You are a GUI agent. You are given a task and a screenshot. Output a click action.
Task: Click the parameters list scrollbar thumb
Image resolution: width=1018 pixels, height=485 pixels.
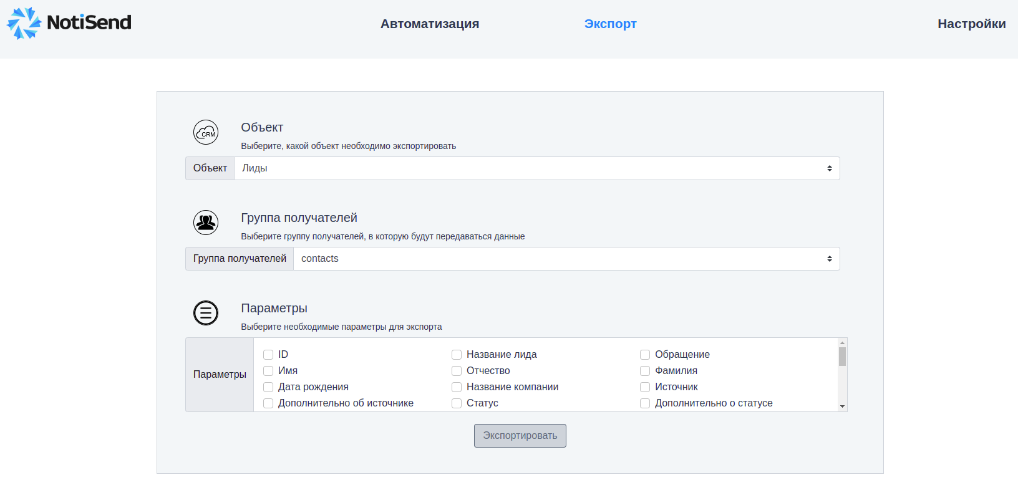pyautogui.click(x=842, y=357)
